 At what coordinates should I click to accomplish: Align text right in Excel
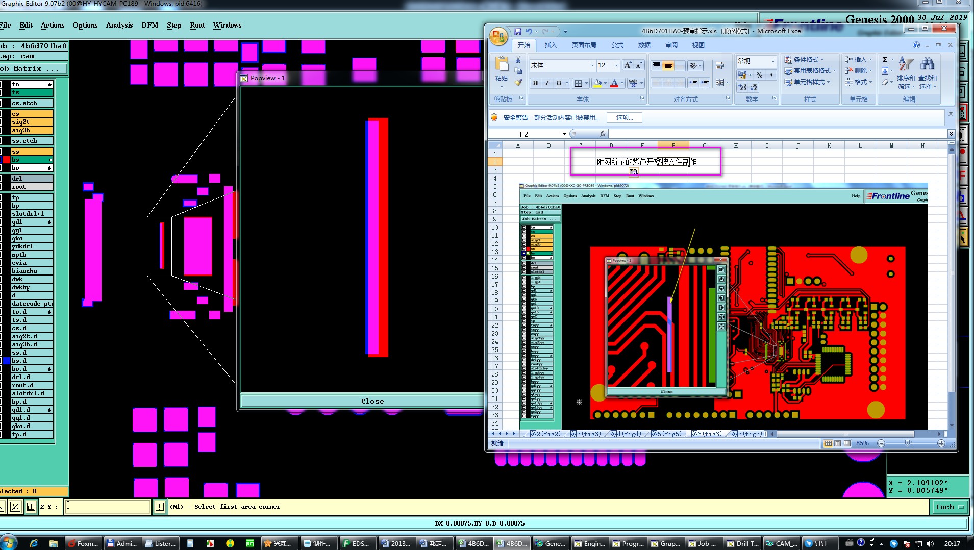click(x=680, y=83)
